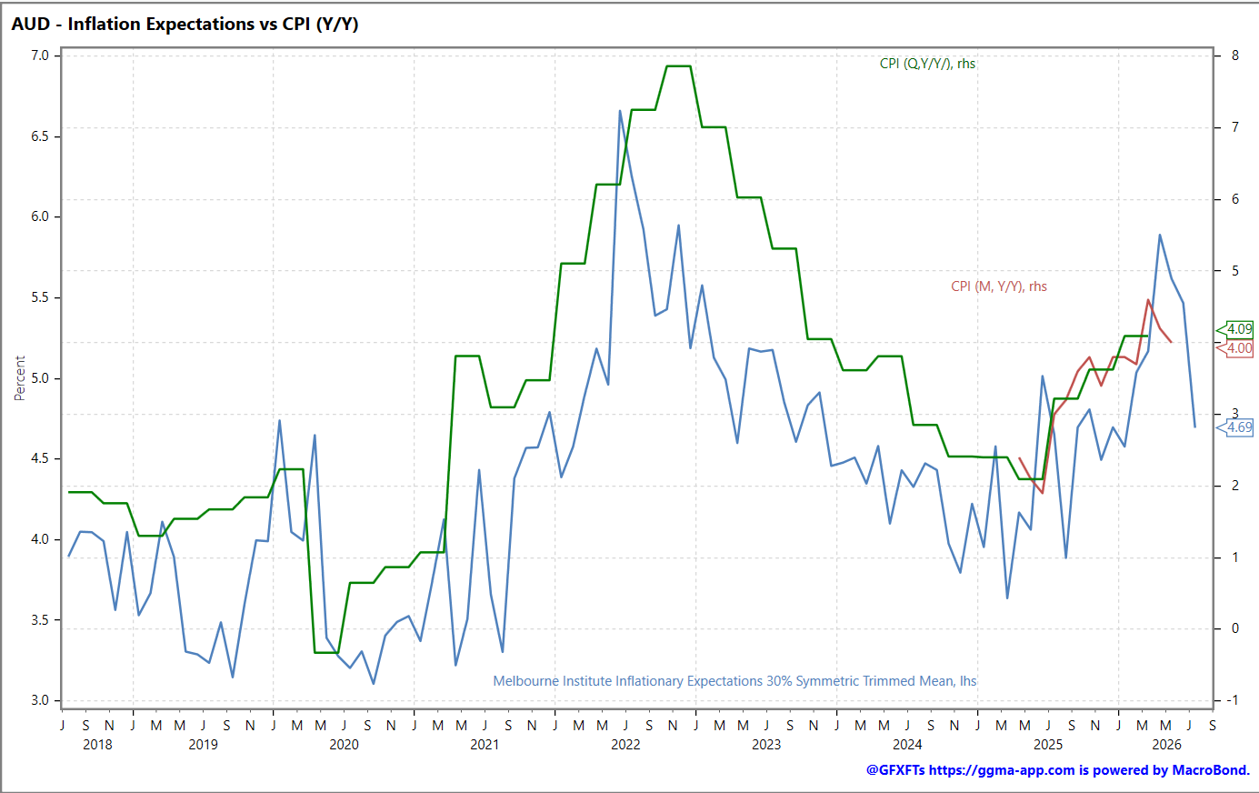Click the 4.5 tick on the left axis
The height and width of the screenshot is (793, 1259).
tap(40, 459)
